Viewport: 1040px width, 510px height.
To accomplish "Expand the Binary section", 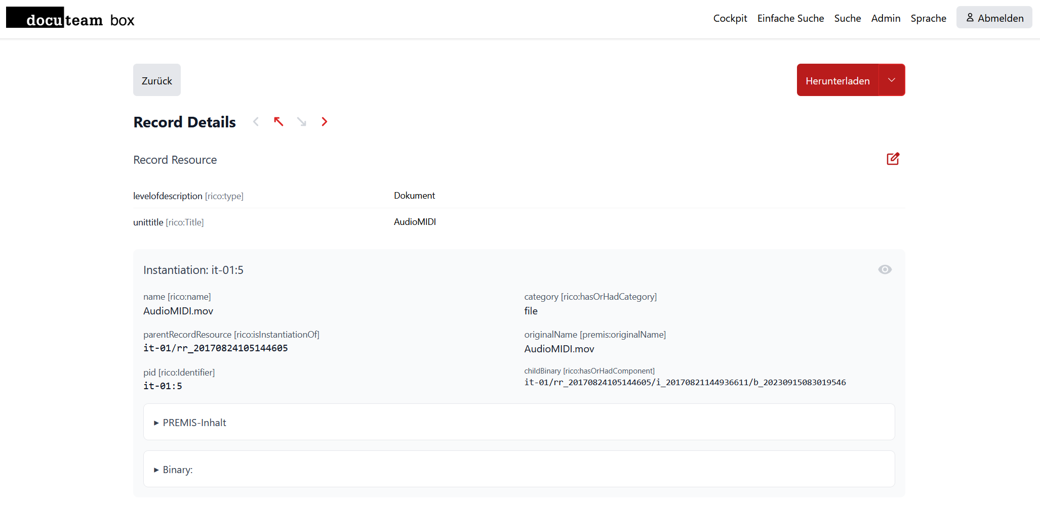I will (519, 469).
